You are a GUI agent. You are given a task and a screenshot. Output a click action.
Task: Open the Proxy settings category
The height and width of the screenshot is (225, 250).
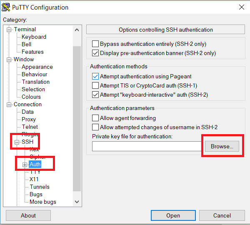click(x=29, y=119)
